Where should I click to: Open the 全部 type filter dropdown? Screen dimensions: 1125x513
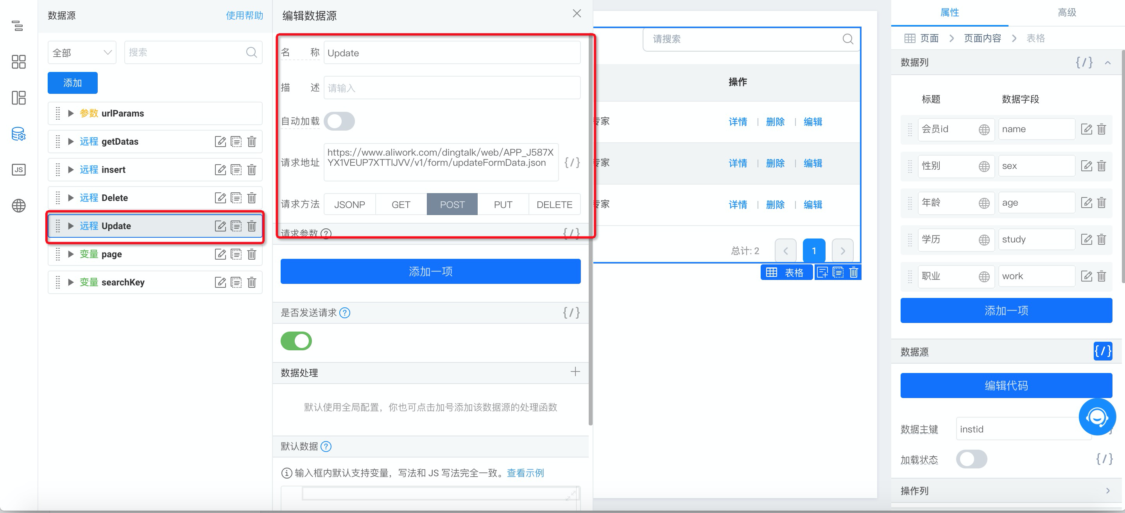[x=82, y=53]
